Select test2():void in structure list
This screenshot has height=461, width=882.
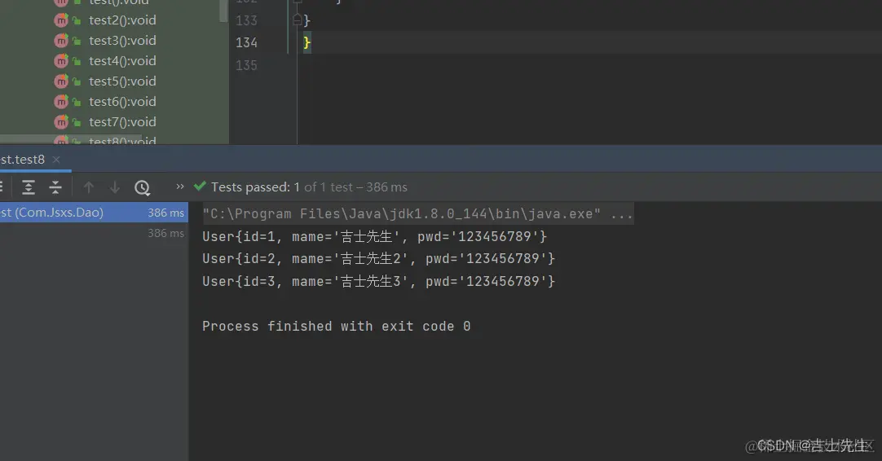point(122,20)
